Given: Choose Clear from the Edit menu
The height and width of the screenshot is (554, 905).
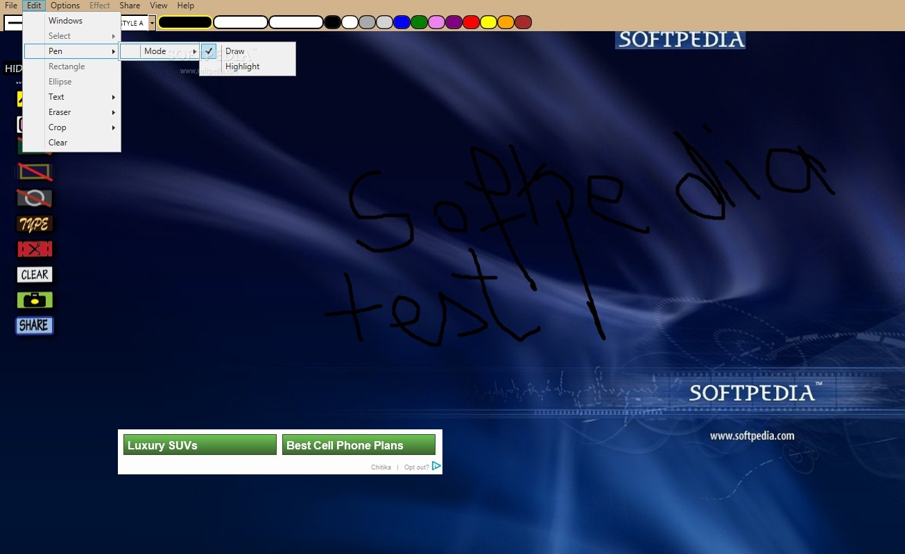Looking at the screenshot, I should [x=72, y=143].
